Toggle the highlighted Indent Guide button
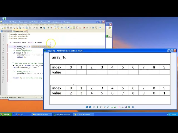This screenshot has width=178, height=133. click(68, 28)
